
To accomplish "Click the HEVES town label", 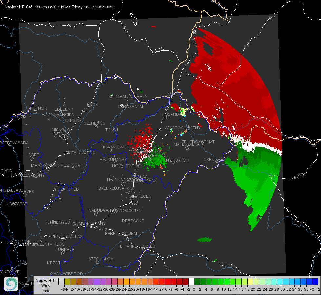I will point(27,192).
